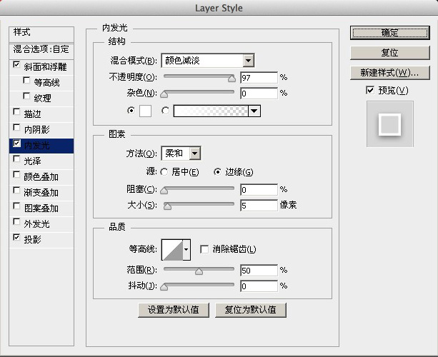Uncheck the 预览 preview checkbox
Image resolution: width=438 pixels, height=357 pixels.
[370, 90]
